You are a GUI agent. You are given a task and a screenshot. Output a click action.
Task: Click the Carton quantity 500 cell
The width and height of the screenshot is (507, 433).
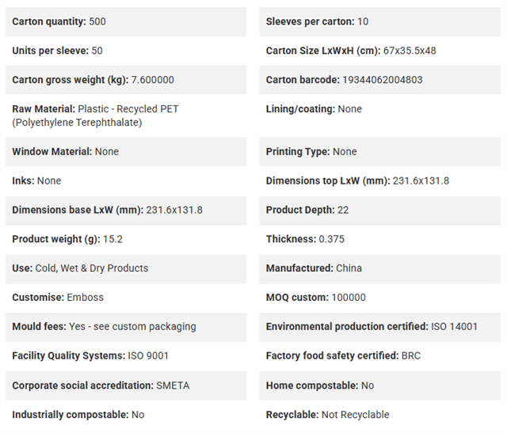pyautogui.click(x=126, y=21)
